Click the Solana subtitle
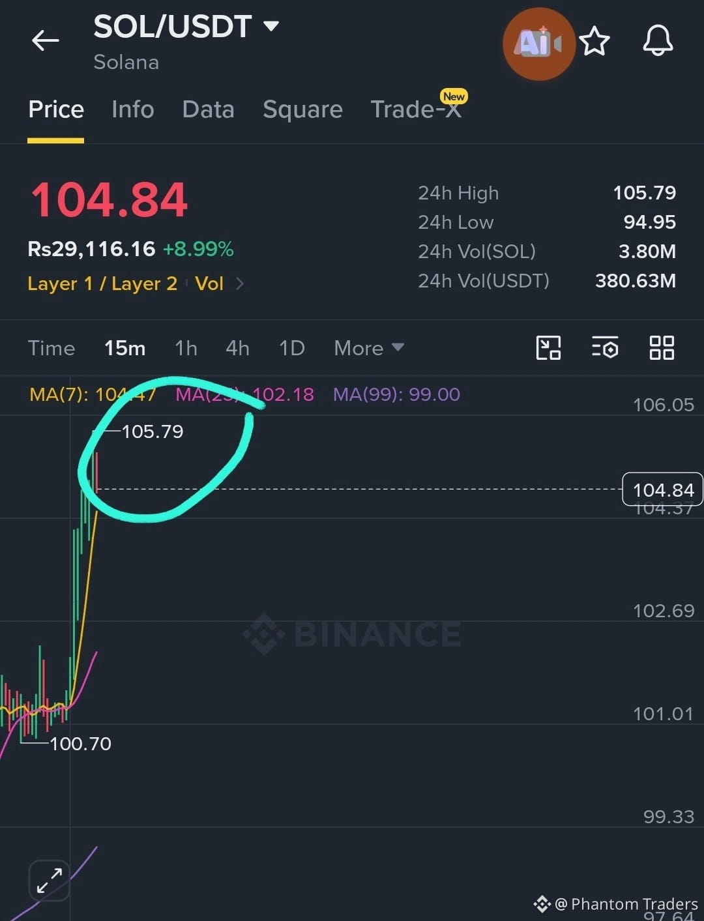Image resolution: width=704 pixels, height=921 pixels. (126, 63)
